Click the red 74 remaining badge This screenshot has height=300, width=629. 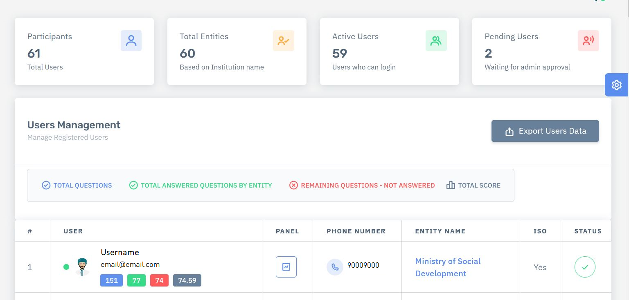(159, 280)
